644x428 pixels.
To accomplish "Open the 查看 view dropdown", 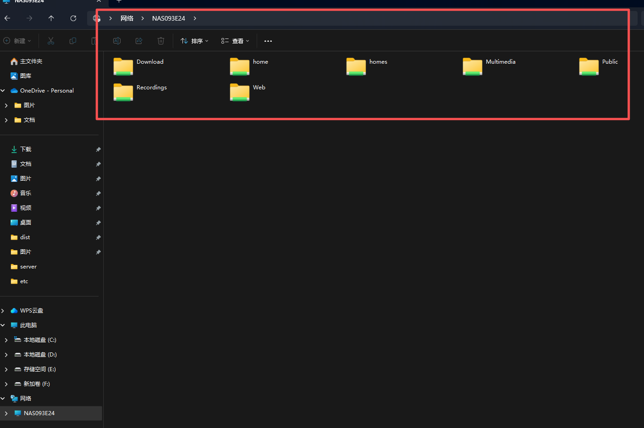I will coord(235,41).
